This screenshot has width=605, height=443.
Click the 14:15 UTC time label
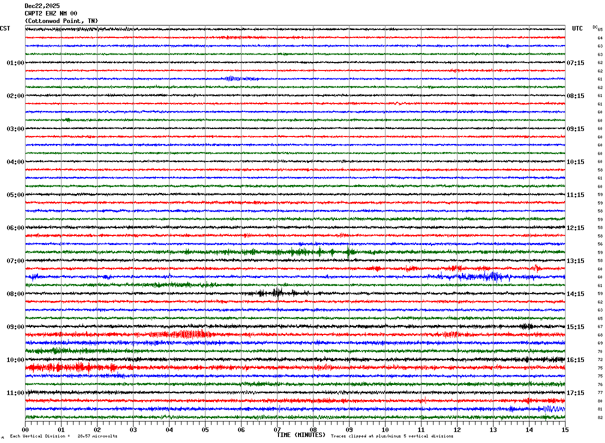coord(575,294)
